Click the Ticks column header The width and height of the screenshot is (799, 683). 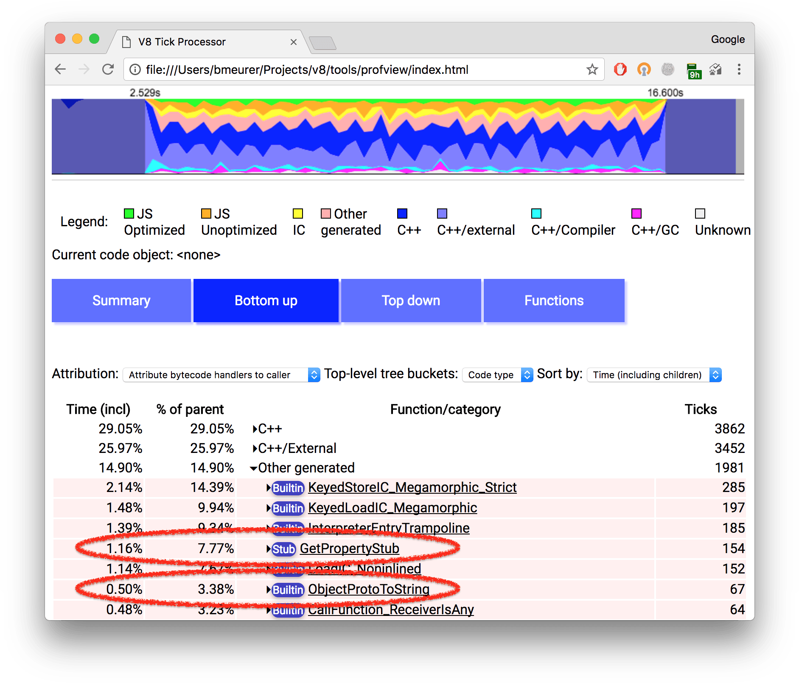point(701,409)
